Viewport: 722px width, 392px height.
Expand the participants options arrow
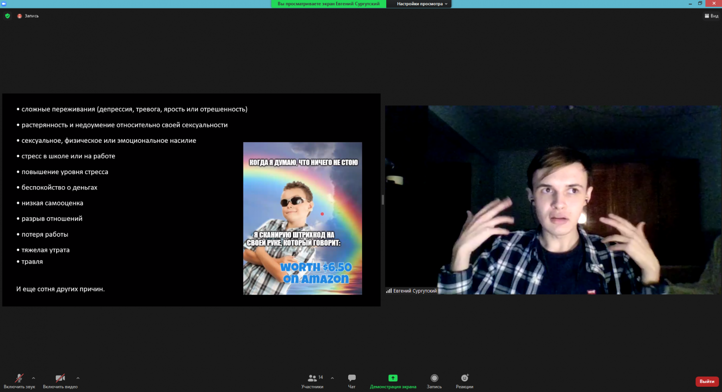332,378
